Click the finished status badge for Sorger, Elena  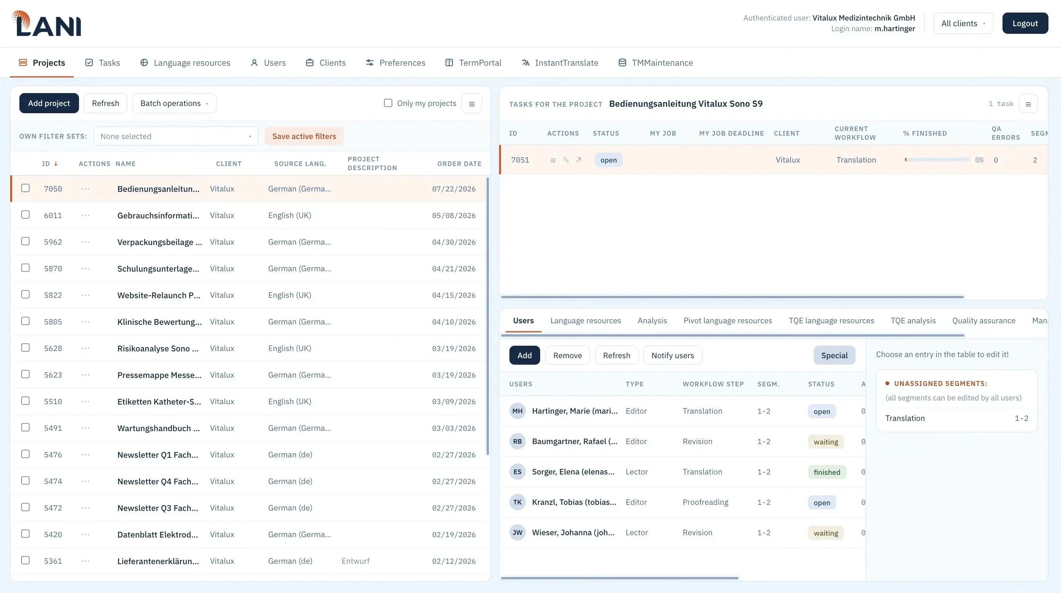click(827, 472)
